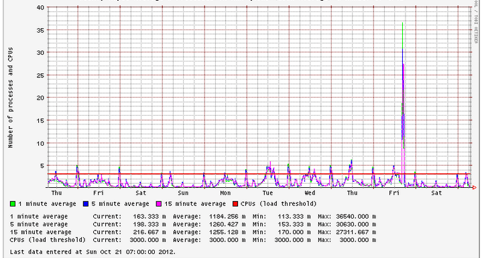Image resolution: width=482 pixels, height=258 pixels.
Task: Click the 30 value on the y-axis
Action: click(x=40, y=52)
